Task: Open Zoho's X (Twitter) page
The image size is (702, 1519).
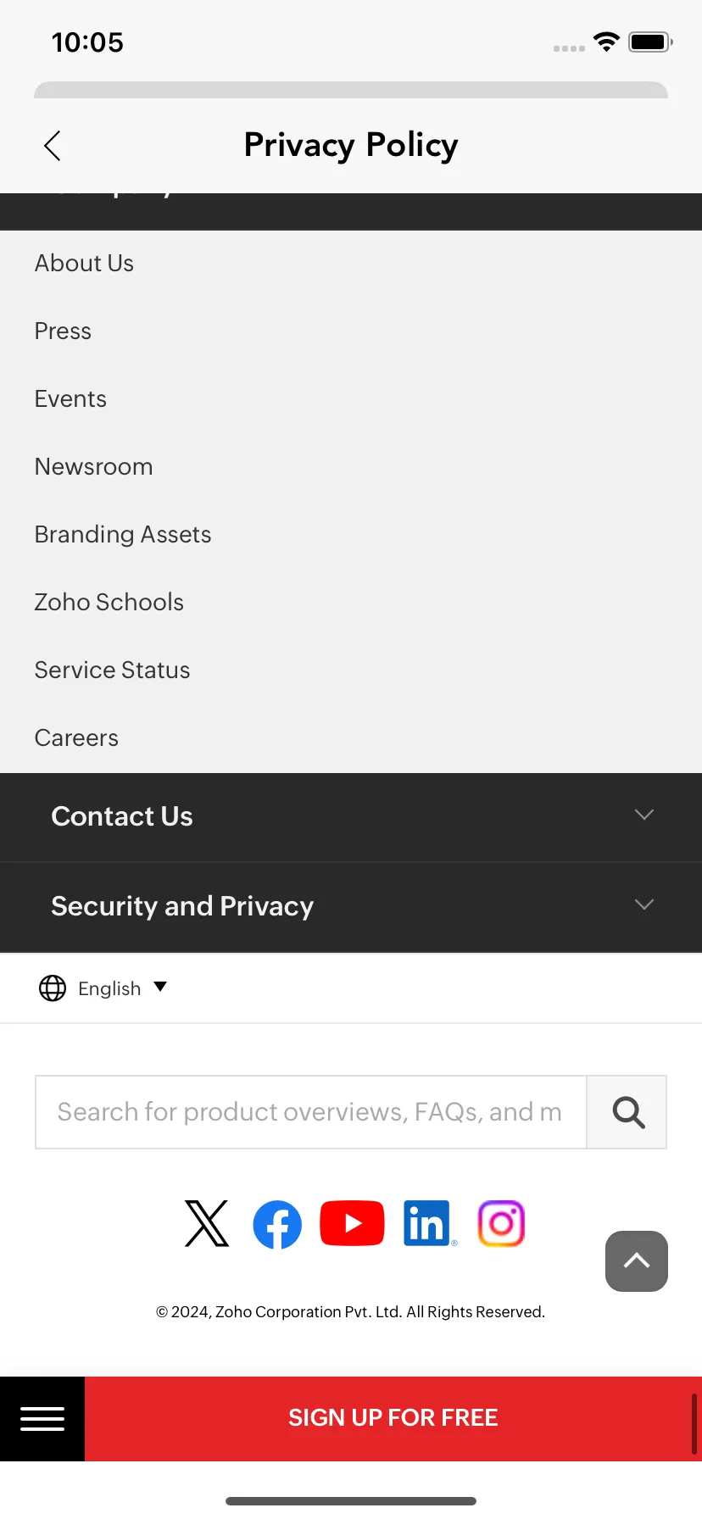Action: tap(207, 1223)
